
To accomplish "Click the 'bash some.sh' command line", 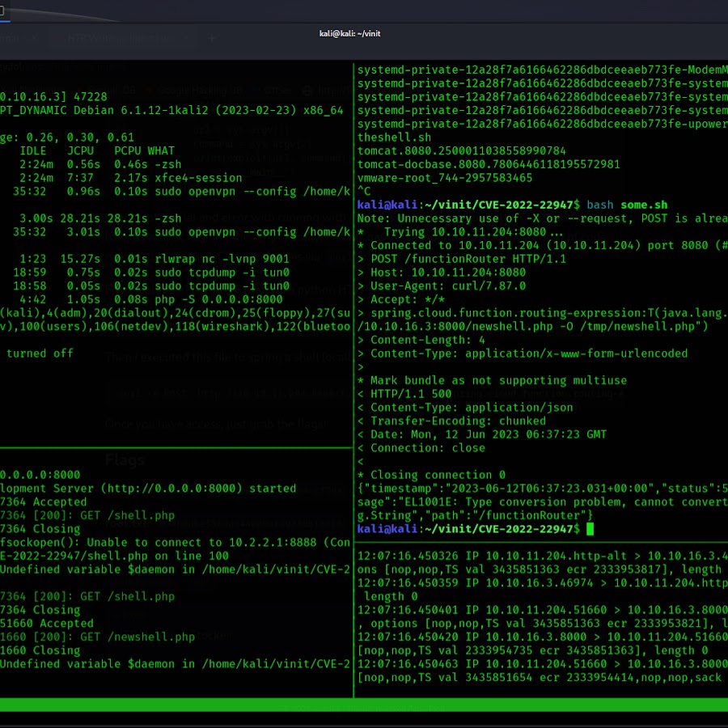I will 627,205.
